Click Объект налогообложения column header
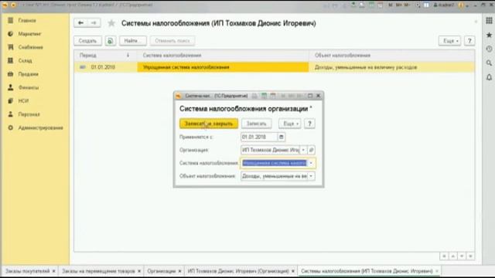The image size is (495, 278). click(392, 56)
